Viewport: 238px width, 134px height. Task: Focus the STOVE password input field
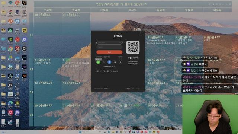109,47
